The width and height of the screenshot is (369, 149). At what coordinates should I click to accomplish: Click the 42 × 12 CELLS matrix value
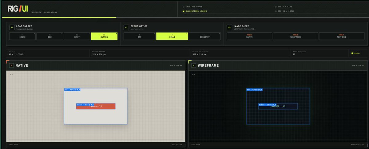16,54
